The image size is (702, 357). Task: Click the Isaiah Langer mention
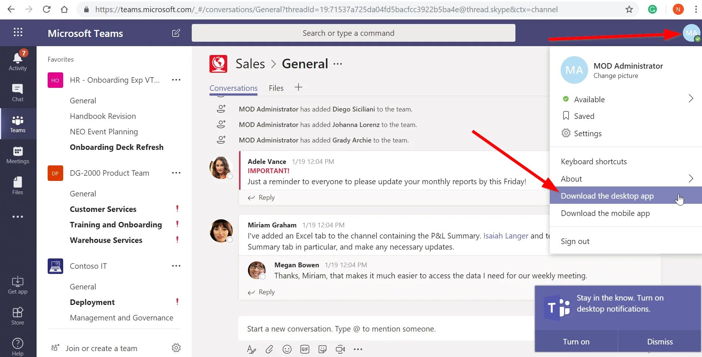point(506,236)
